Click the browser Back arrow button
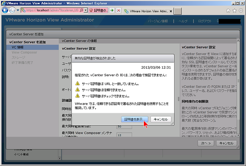Viewport: 246px width, 166px height. (x=5, y=10)
